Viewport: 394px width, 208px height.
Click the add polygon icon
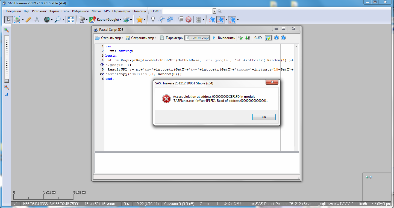[170, 20]
